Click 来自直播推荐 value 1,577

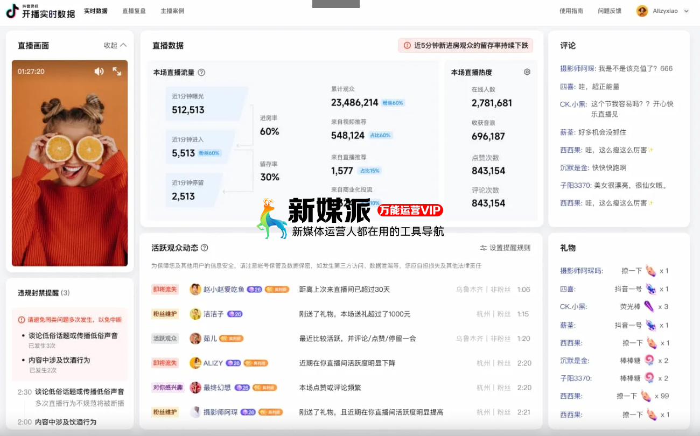342,171
